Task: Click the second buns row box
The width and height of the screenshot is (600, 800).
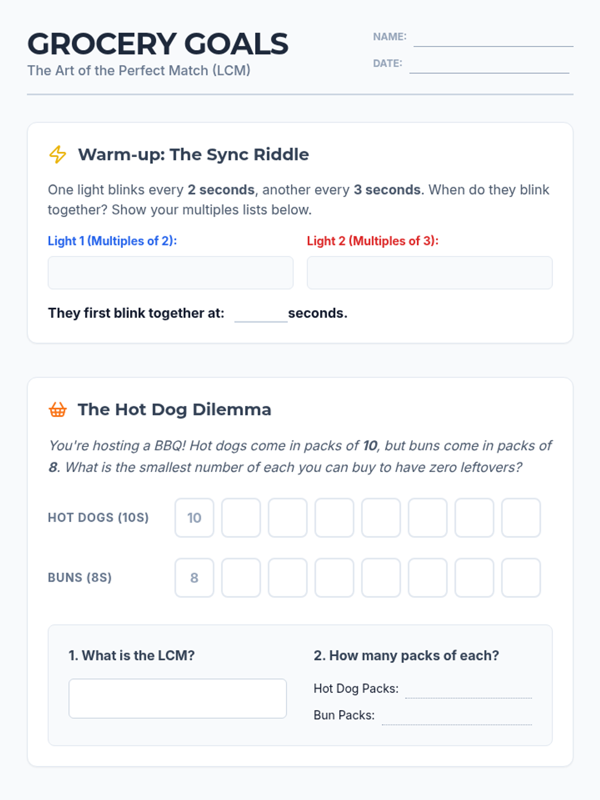Action: (x=241, y=577)
